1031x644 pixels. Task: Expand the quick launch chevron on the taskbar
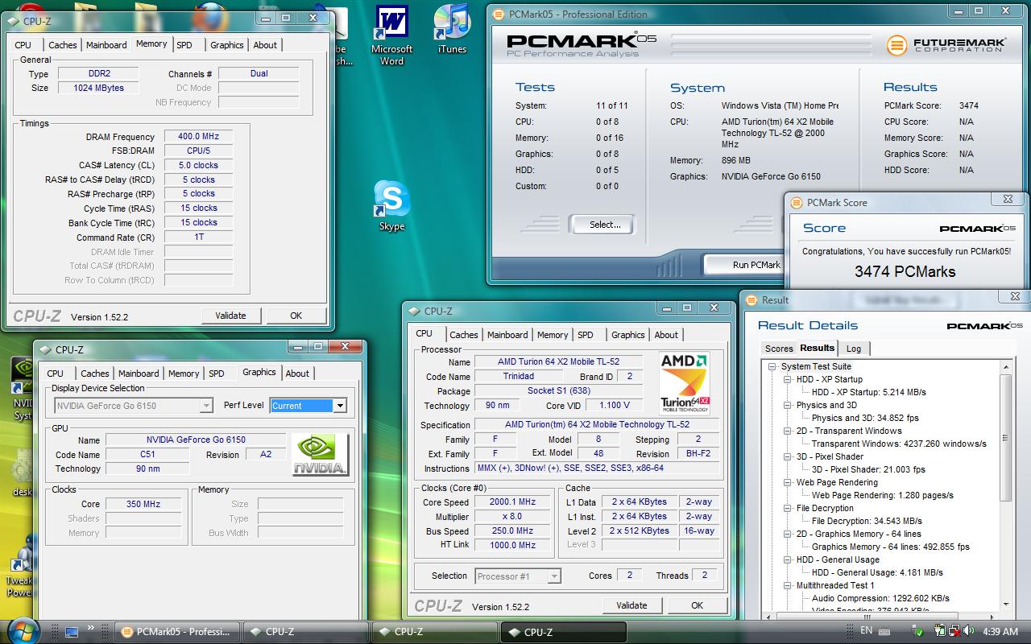click(x=91, y=629)
